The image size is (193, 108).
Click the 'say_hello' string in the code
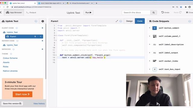pos(98,58)
